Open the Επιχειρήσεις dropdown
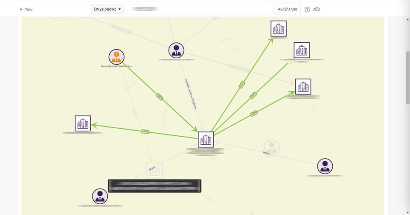The image size is (410, 215). pyautogui.click(x=108, y=9)
